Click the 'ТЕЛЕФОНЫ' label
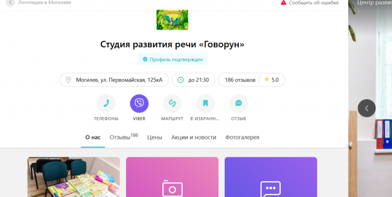Image resolution: width=392 pixels, height=197 pixels. tap(106, 119)
